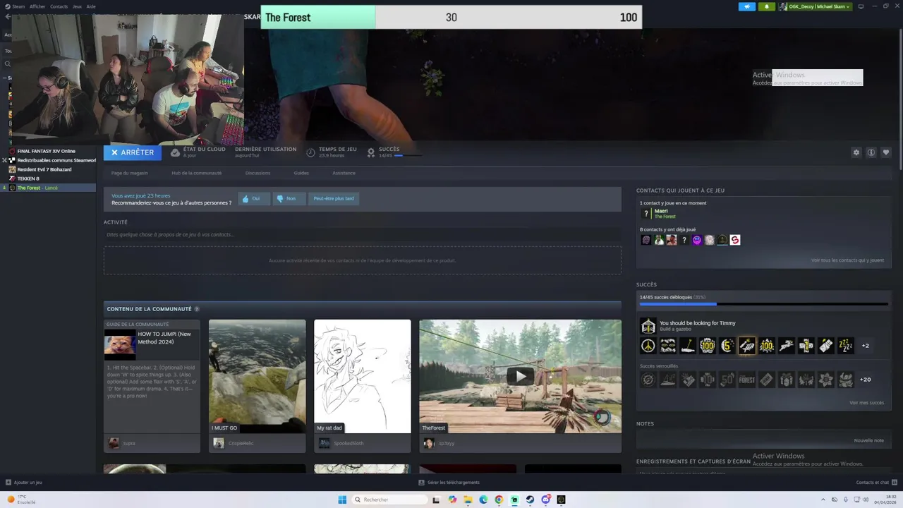Viewport: 903px width, 508px height.
Task: Open the locked FOREST achievement icon
Action: click(x=746, y=380)
